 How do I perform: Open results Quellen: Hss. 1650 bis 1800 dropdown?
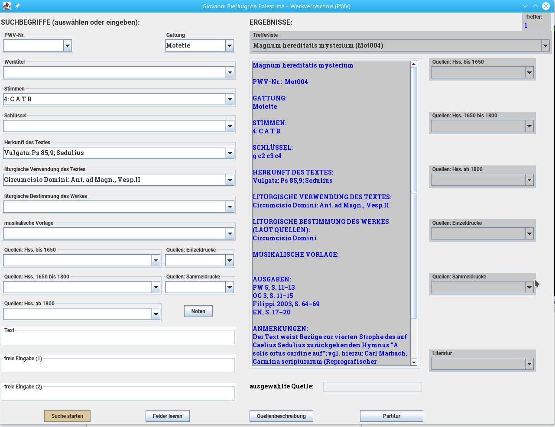click(529, 126)
